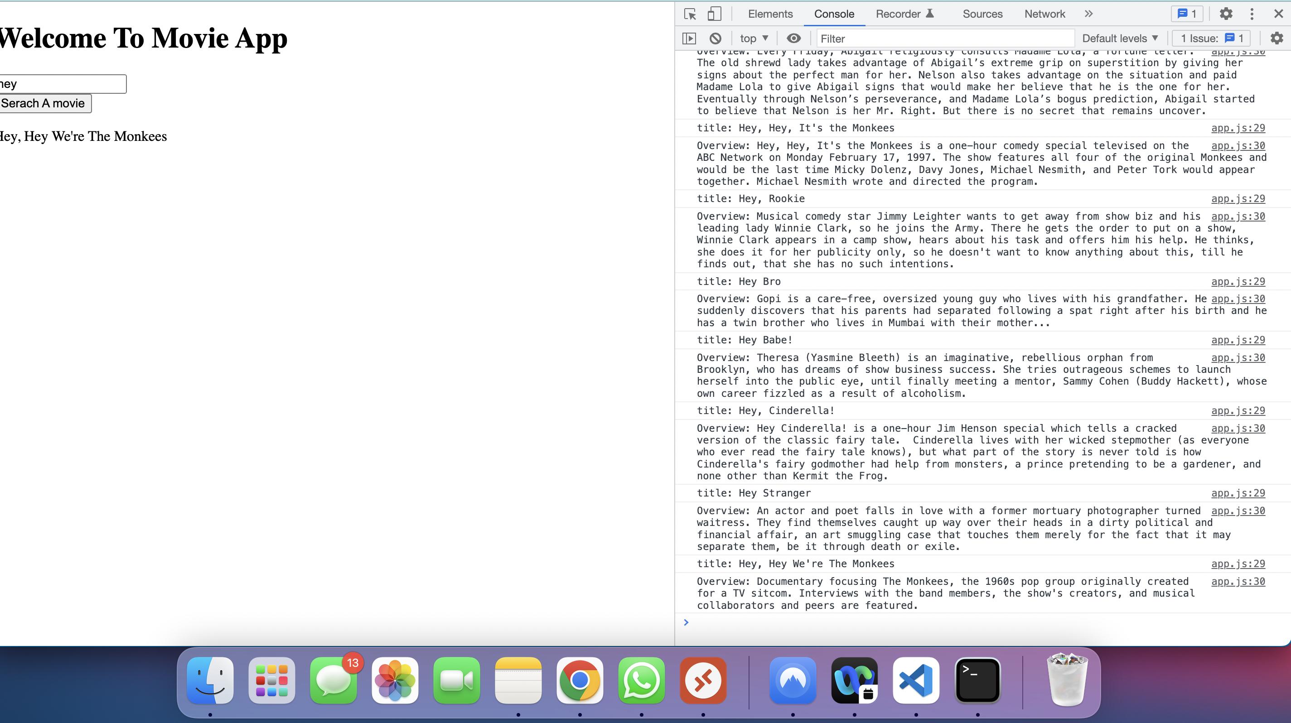Click the console Filter input field
The image size is (1291, 723).
click(x=945, y=39)
